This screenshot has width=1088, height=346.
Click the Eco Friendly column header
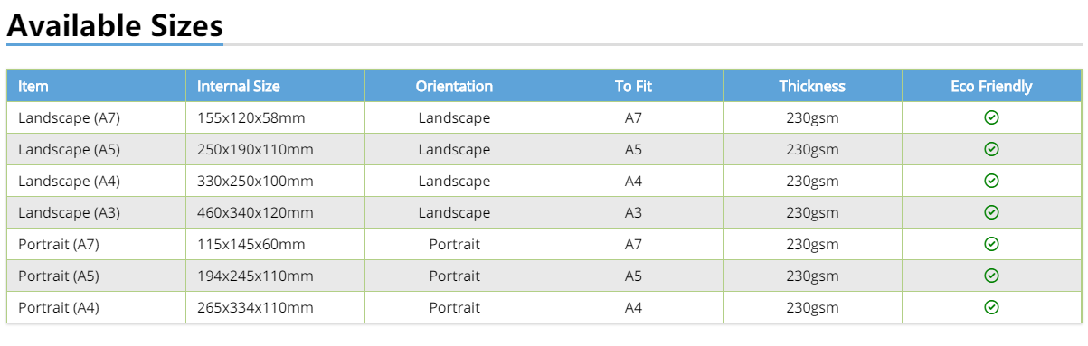pyautogui.click(x=992, y=86)
